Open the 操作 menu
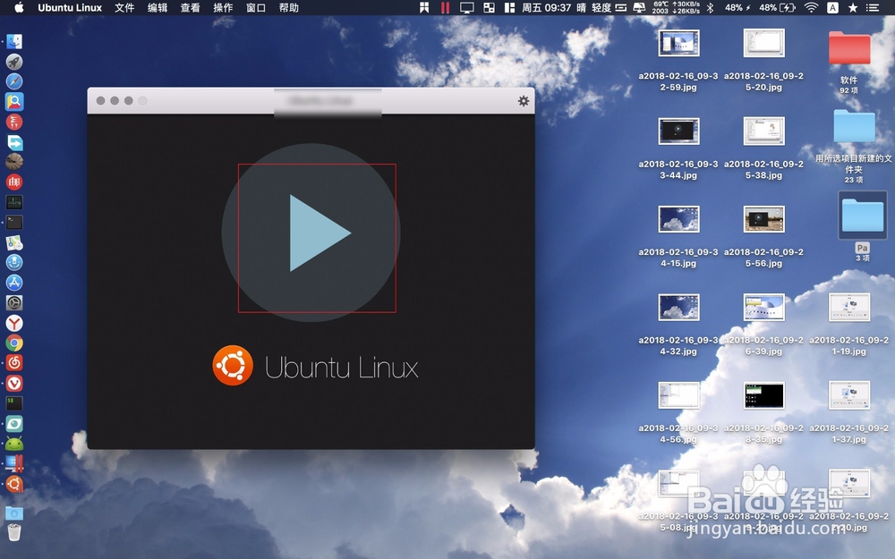The width and height of the screenshot is (895, 559). click(223, 7)
